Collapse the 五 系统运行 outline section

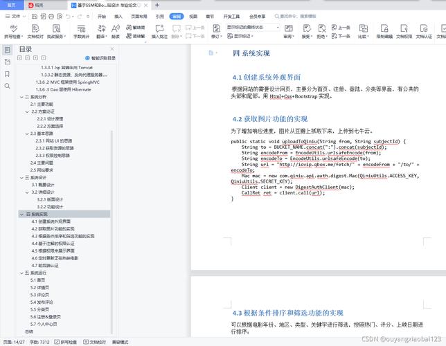[x=21, y=273]
